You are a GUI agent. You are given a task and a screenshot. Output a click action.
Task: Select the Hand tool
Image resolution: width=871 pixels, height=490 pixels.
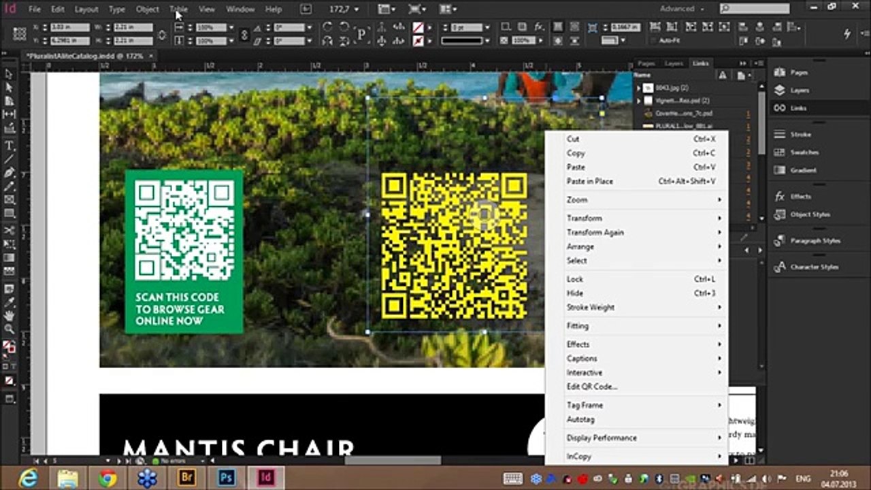coord(10,316)
